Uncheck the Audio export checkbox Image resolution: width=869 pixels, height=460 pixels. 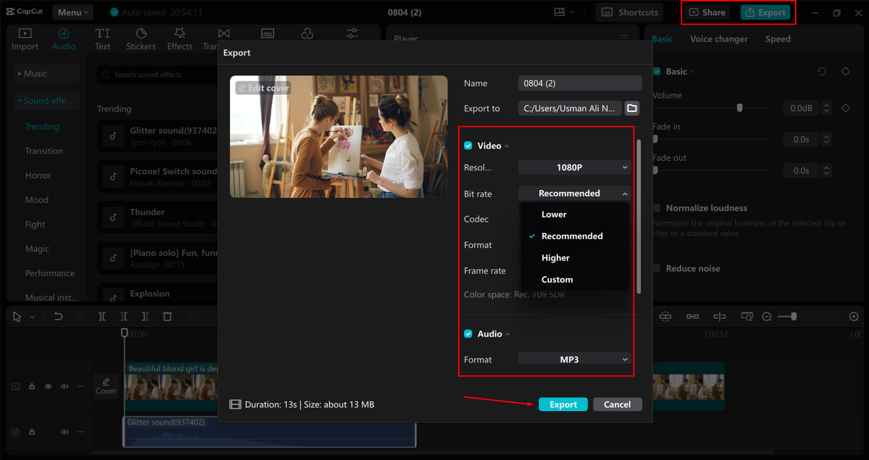click(x=468, y=334)
